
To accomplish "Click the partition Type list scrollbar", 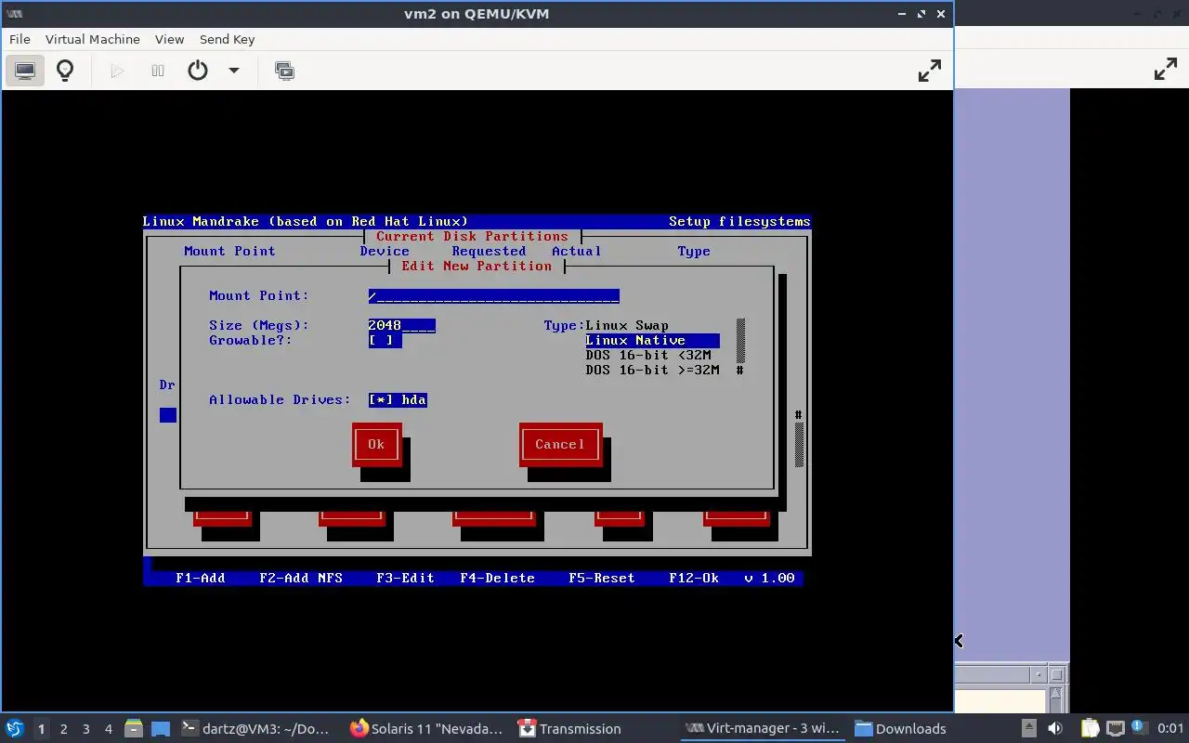I will [740, 347].
